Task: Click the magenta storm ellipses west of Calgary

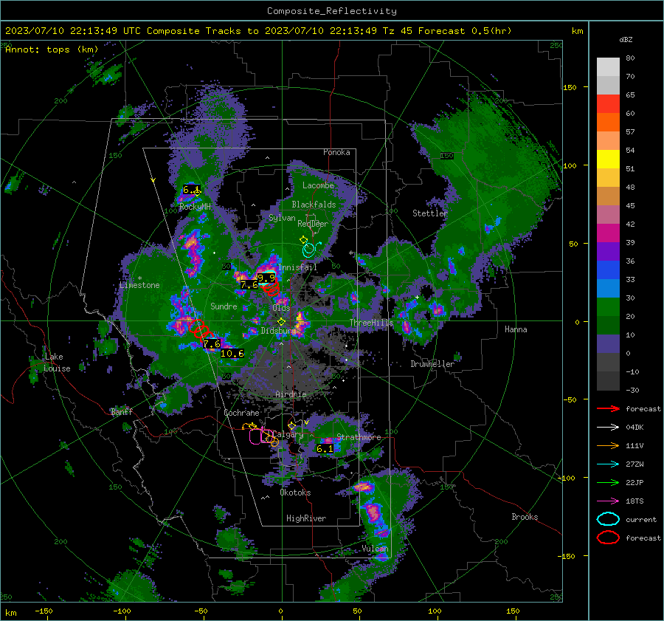Action: (260, 436)
